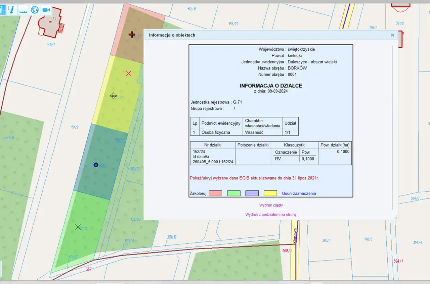The image size is (430, 284).
Task: Select the object information tool
Action: (2, 10)
